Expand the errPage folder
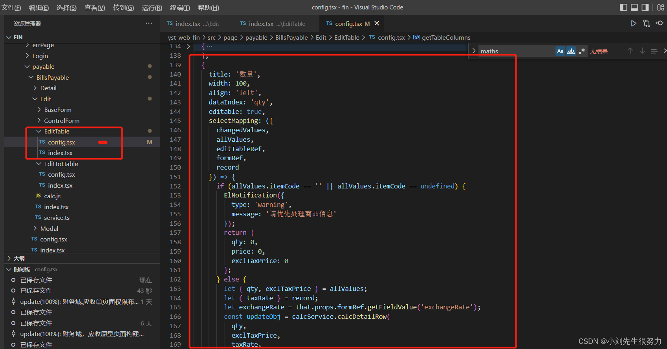The height and width of the screenshot is (349, 667). (27, 45)
